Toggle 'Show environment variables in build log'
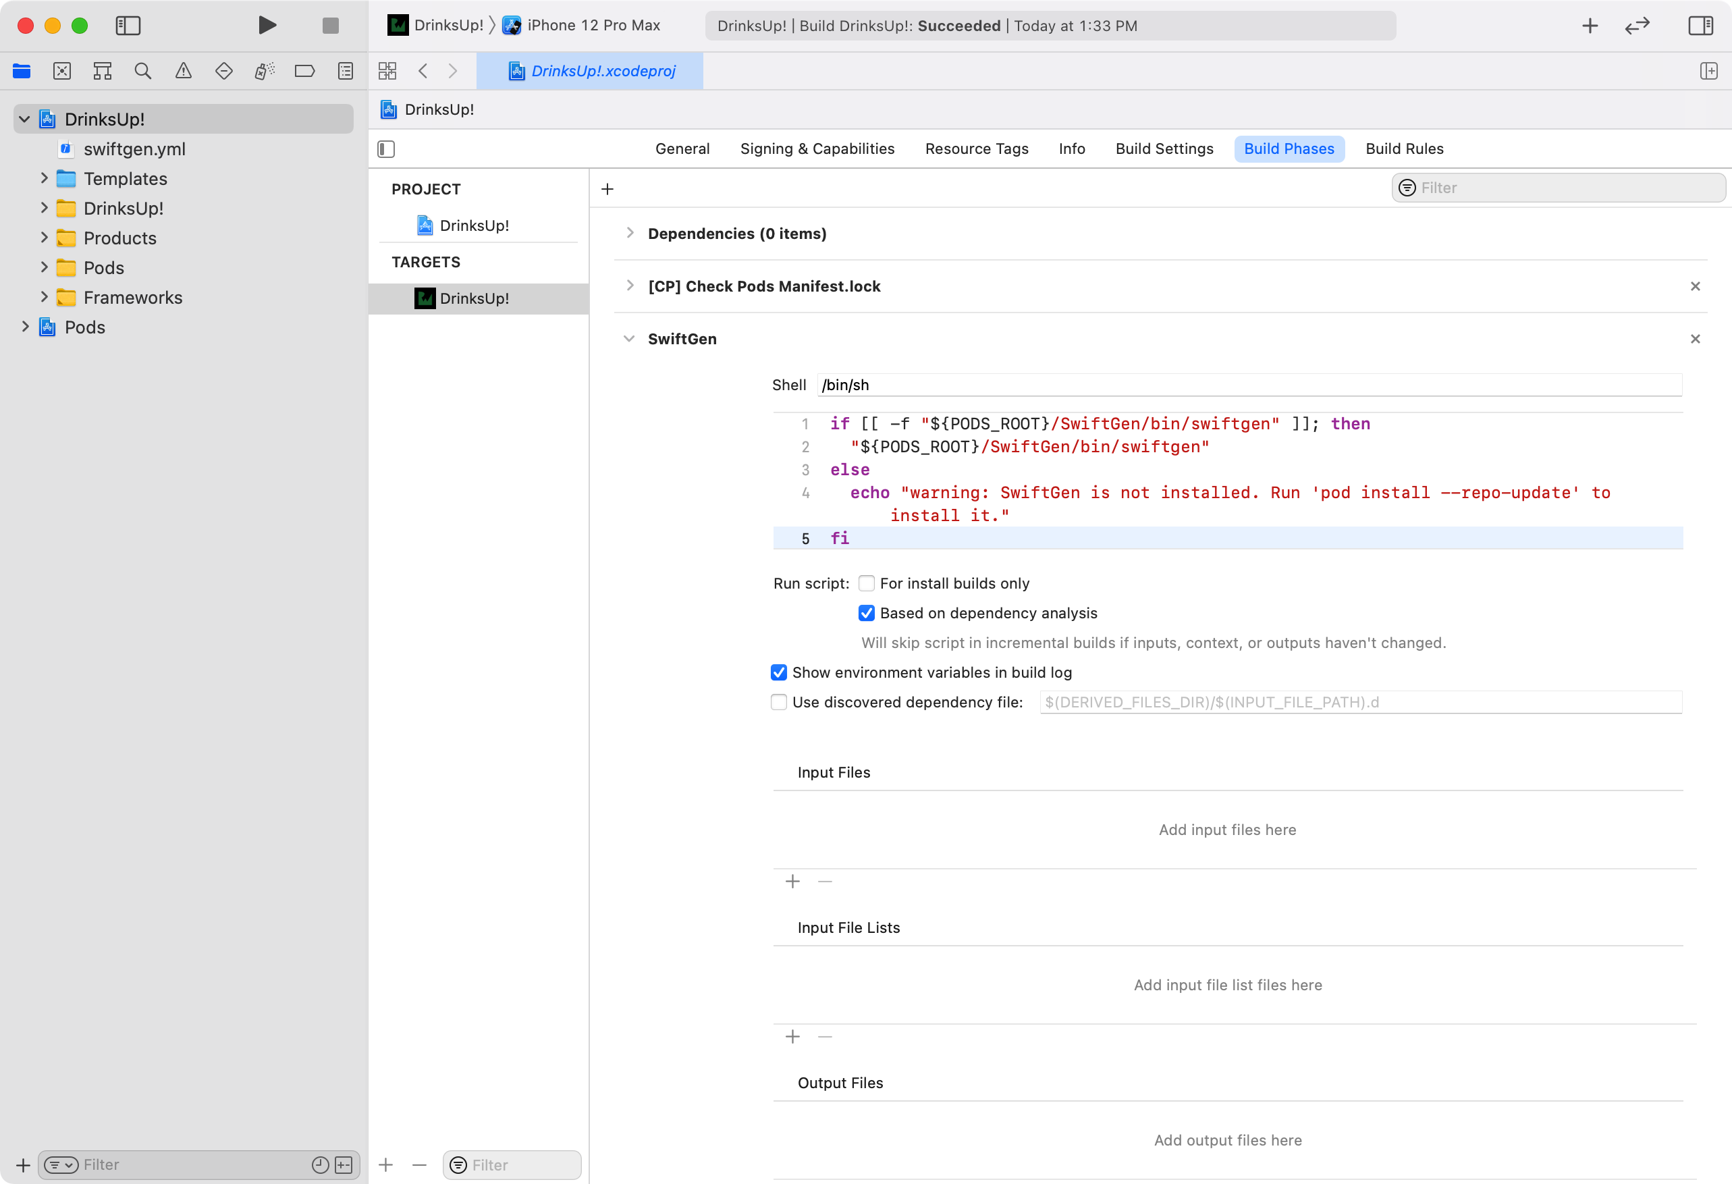 tap(778, 672)
